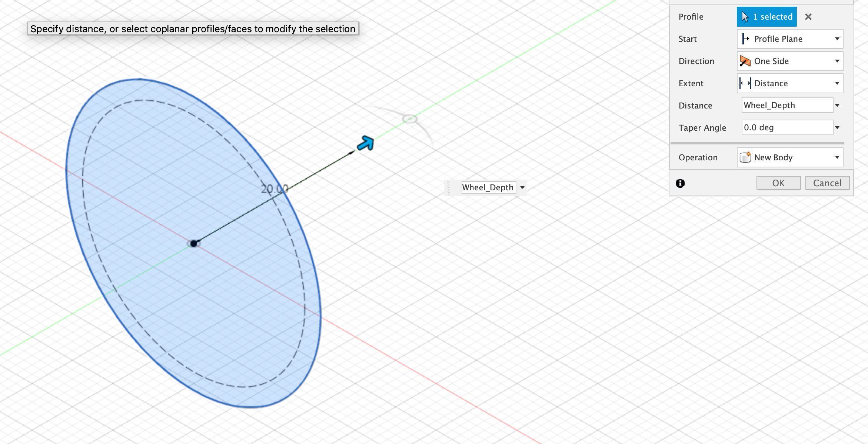The image size is (868, 444).
Task: Click the Profile '1 selected' selection button
Action: point(766,17)
